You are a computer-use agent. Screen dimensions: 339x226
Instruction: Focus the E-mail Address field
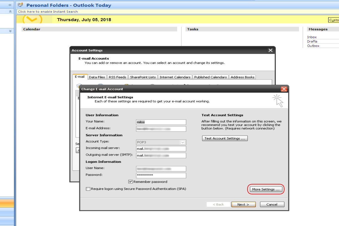click(x=161, y=129)
